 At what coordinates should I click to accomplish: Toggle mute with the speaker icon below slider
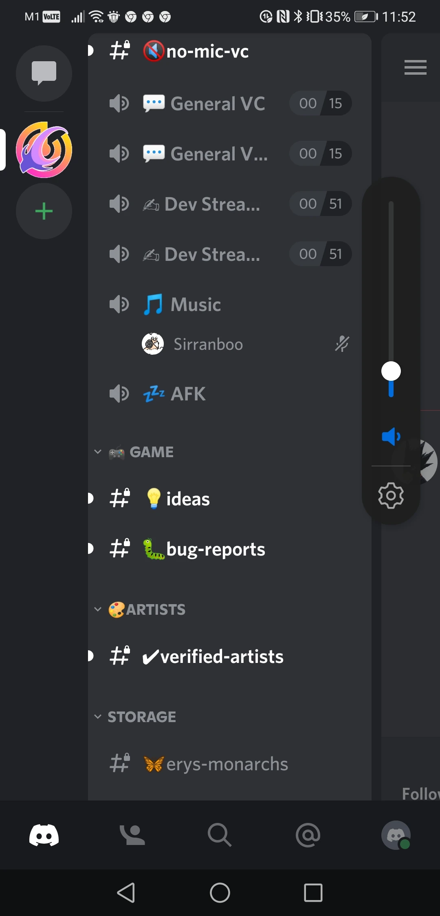pyautogui.click(x=391, y=437)
